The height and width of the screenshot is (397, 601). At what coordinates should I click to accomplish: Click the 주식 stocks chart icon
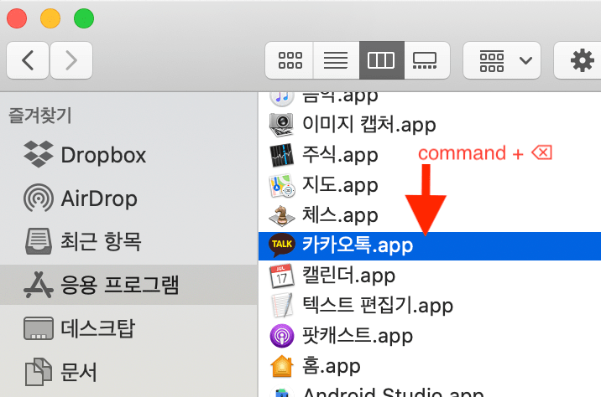tap(282, 155)
